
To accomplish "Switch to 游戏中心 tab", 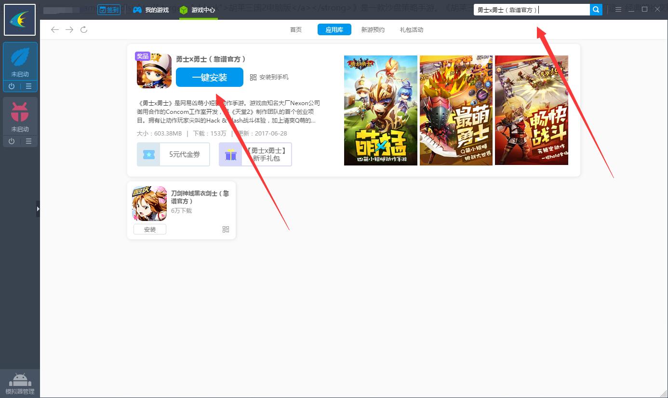I will click(x=198, y=10).
